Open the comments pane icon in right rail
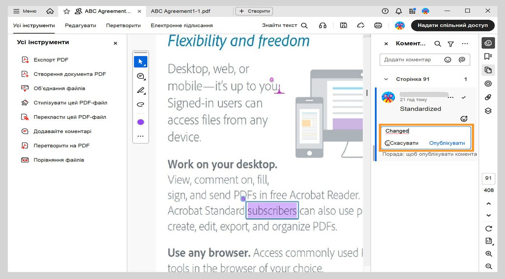The width and height of the screenshot is (505, 279). coord(488,43)
